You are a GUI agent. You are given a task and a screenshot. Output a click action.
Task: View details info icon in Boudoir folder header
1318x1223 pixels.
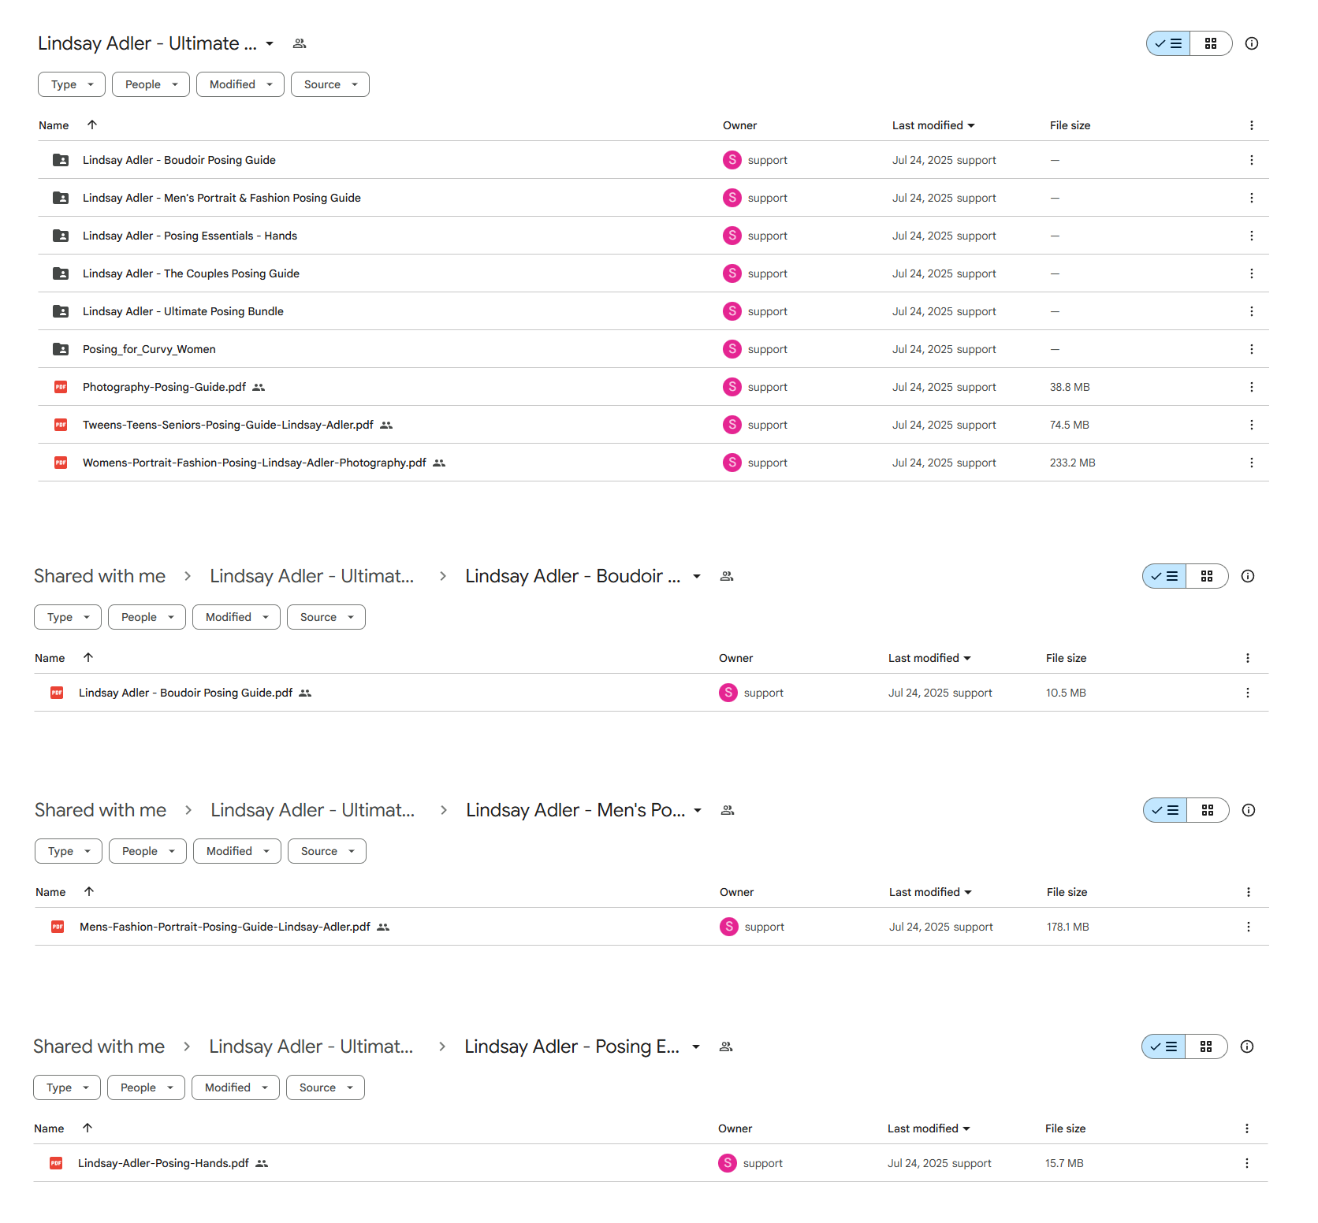(x=1247, y=576)
